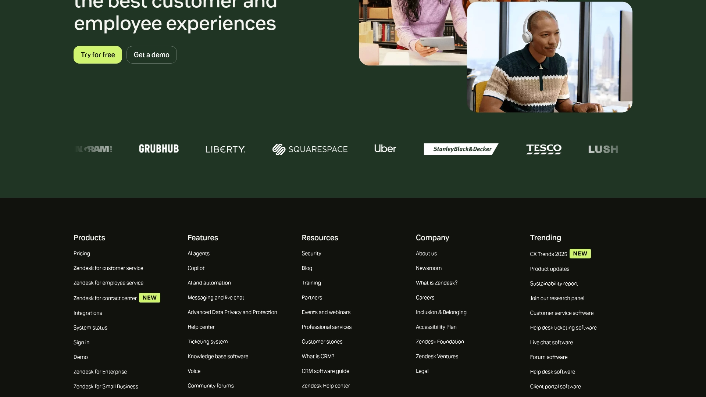Open the CX Trends 2025 page

548,254
